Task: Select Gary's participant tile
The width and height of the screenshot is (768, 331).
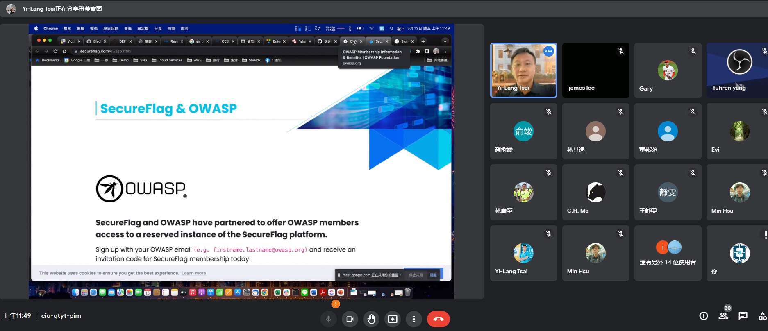Action: coord(668,70)
